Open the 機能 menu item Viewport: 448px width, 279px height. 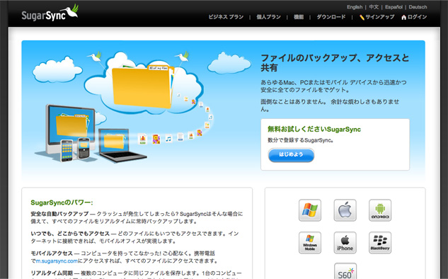(x=299, y=17)
